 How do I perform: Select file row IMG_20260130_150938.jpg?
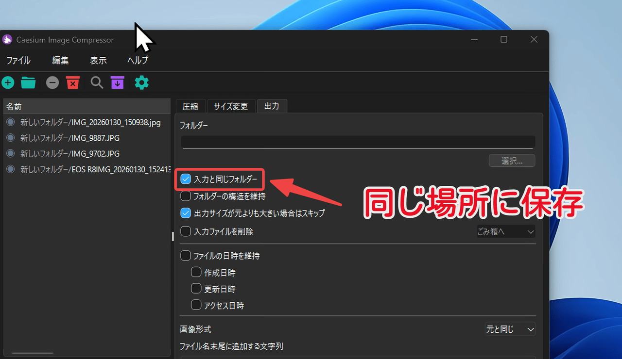pos(87,122)
